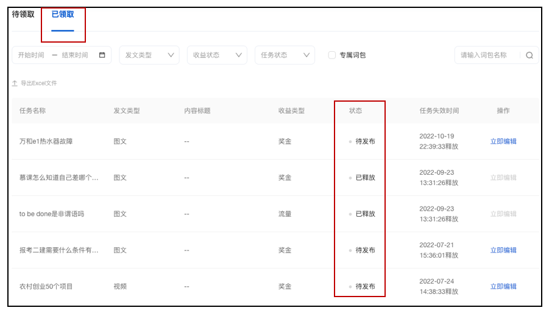Select the task row 万和e1热水器故障
Viewport: 549px width, 316px height.
[x=46, y=141]
